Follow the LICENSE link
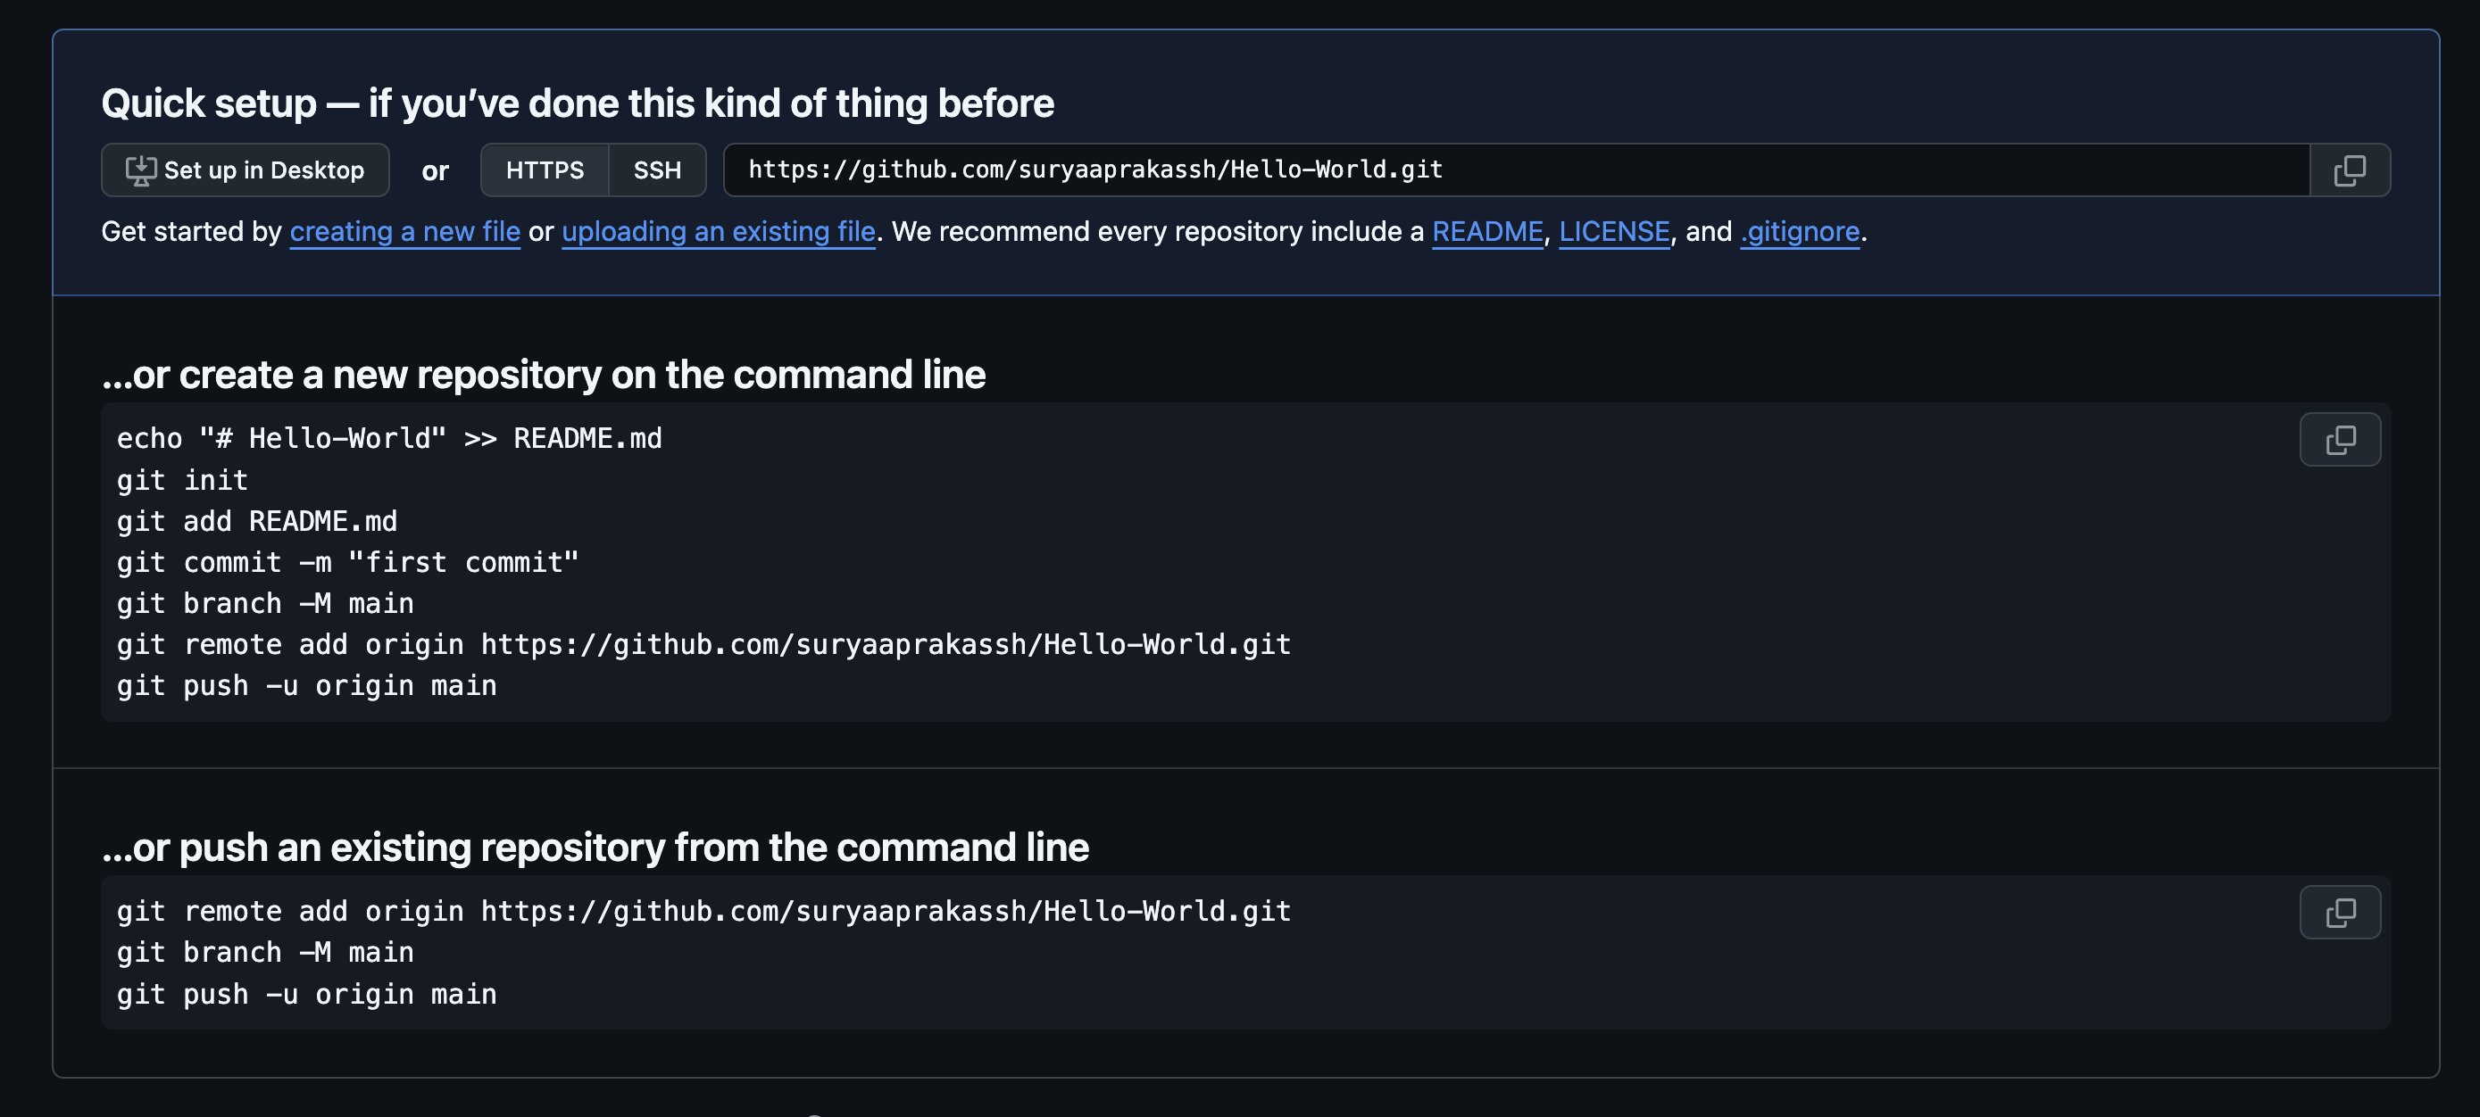Viewport: 2480px width, 1117px height. (x=1615, y=232)
